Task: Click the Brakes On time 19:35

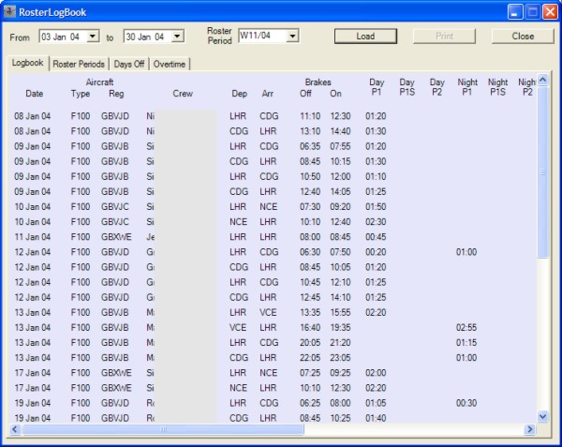Action: (340, 328)
